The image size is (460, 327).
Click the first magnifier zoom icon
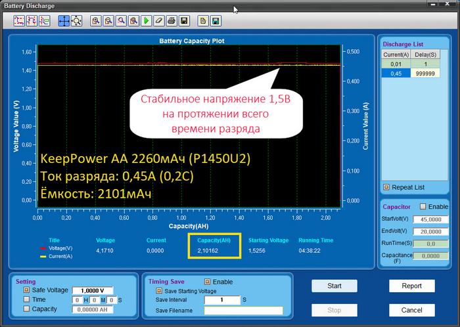96,21
